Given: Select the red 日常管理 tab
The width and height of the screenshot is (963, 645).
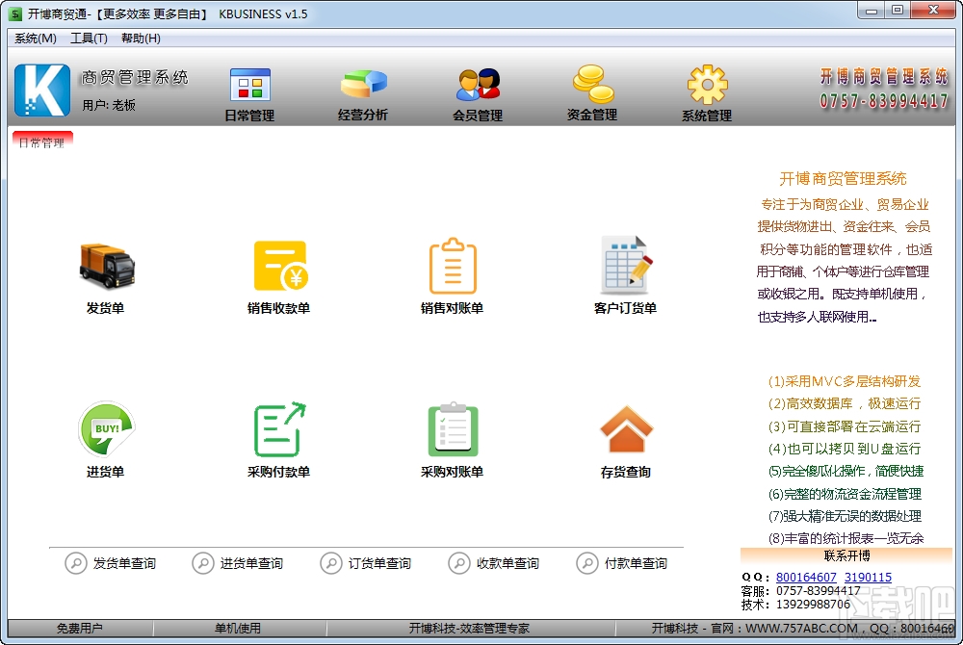Looking at the screenshot, I should (x=42, y=141).
